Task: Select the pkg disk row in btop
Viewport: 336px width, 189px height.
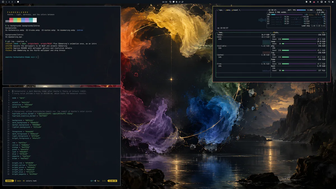Action: 298,46
